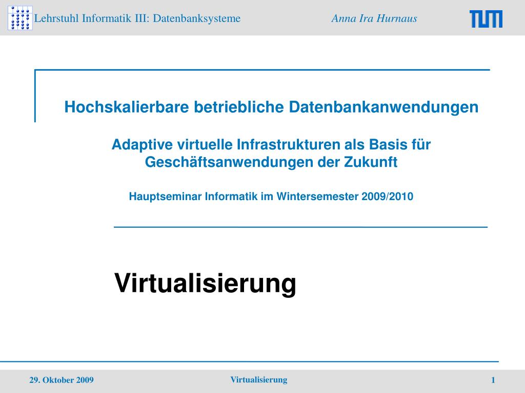Click the subtitle line "Adaptive virtuelle Infrastrukturen als Basis für"
This screenshot has height=393, width=525.
[271, 145]
